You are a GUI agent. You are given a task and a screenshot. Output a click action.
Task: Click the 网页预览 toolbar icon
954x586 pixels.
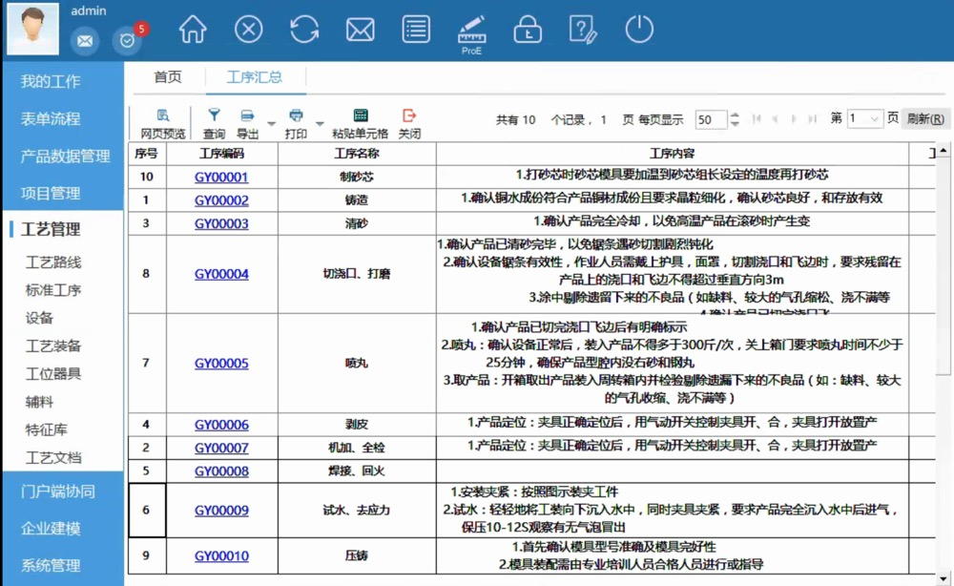(x=162, y=124)
